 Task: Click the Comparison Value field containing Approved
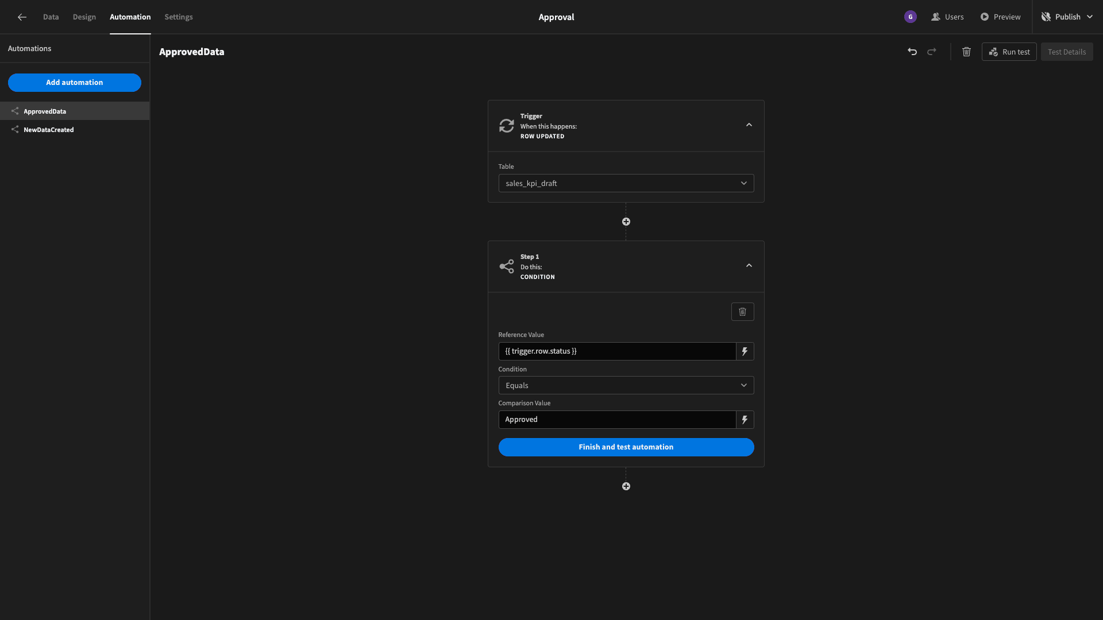click(617, 420)
